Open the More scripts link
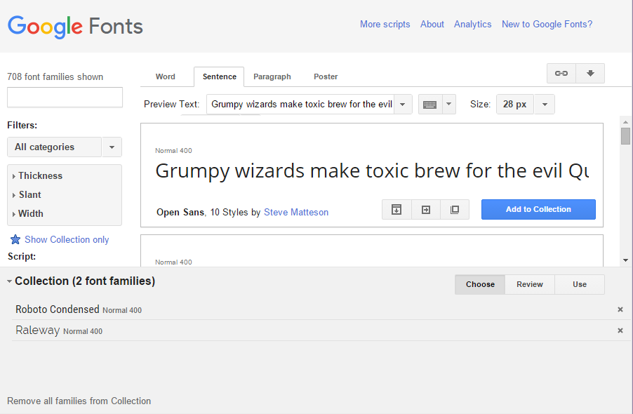 385,25
